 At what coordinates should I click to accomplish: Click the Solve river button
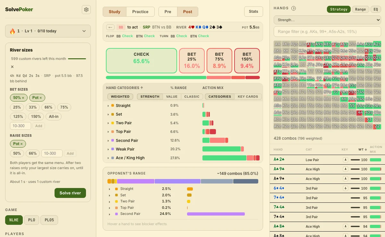pyautogui.click(x=70, y=193)
